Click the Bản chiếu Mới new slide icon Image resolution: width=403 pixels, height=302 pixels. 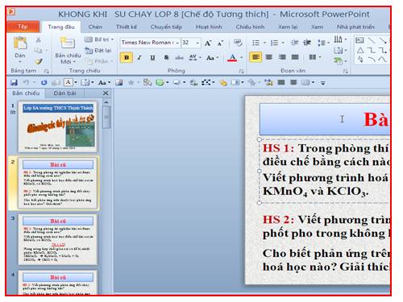[67, 43]
